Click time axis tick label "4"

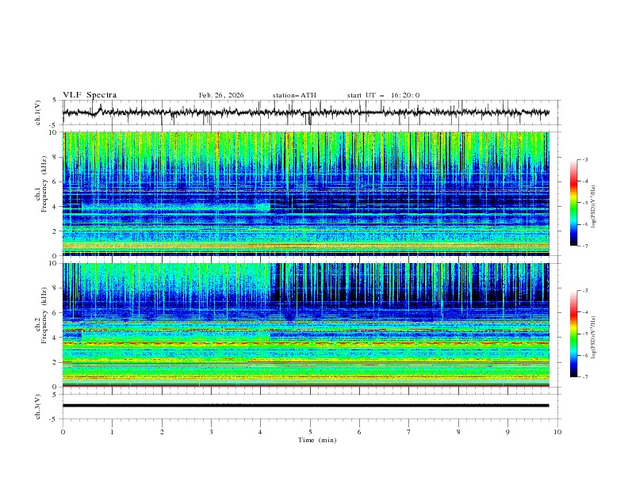[x=261, y=432]
